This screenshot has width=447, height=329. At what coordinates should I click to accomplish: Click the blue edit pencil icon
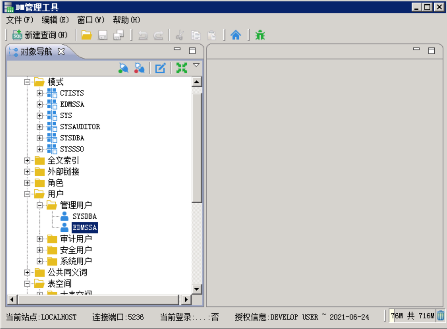coord(160,68)
